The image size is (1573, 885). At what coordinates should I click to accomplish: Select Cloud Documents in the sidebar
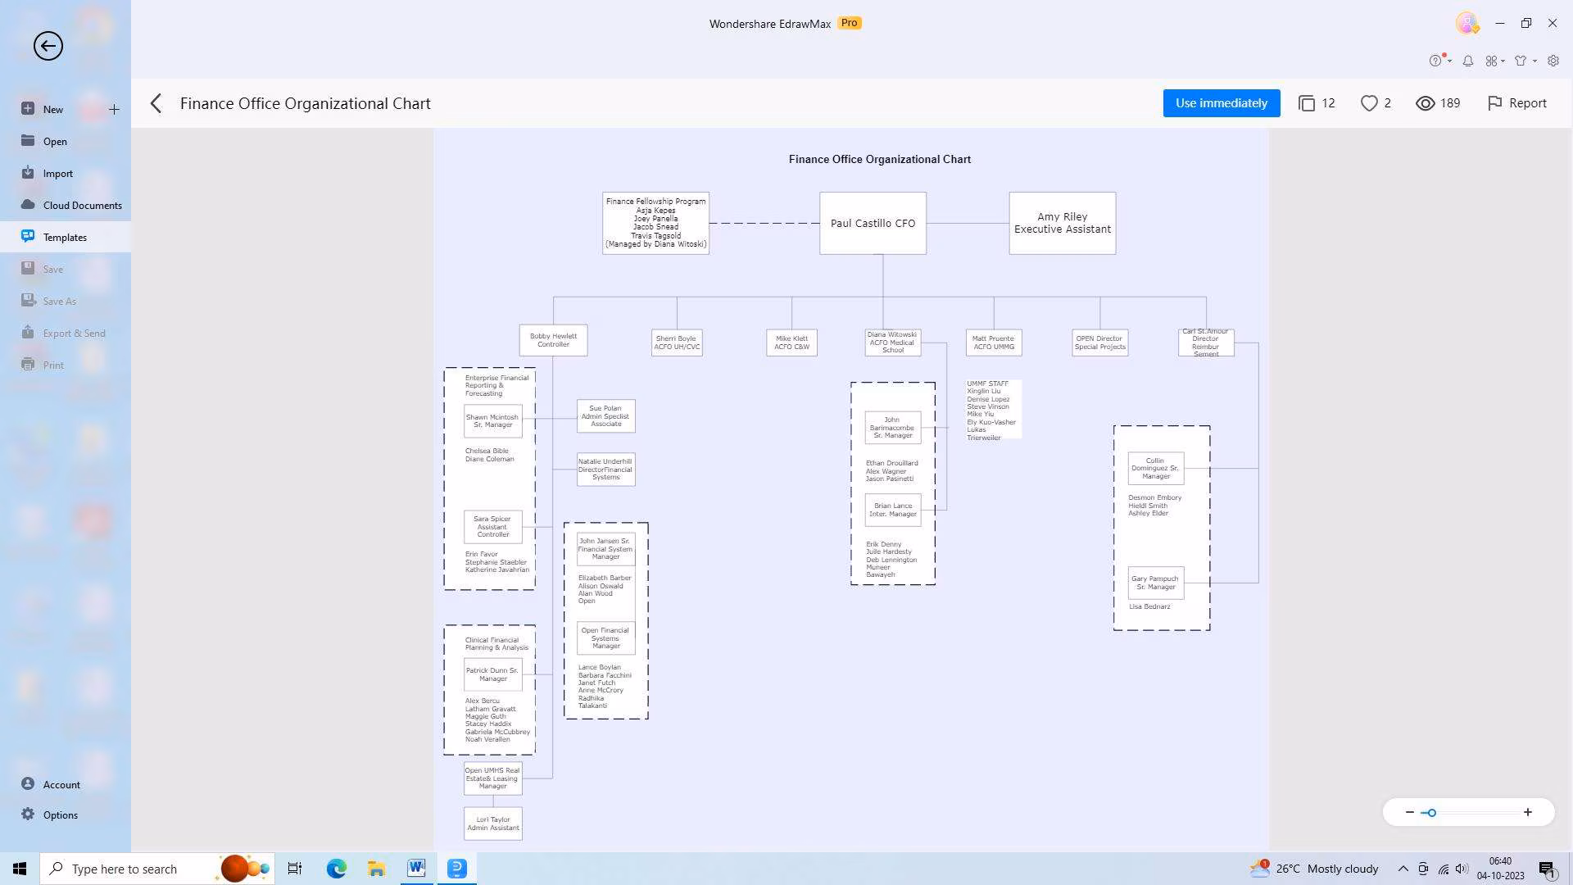coord(82,205)
